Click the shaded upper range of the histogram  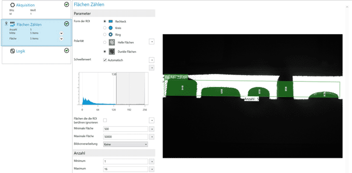(x=131, y=88)
